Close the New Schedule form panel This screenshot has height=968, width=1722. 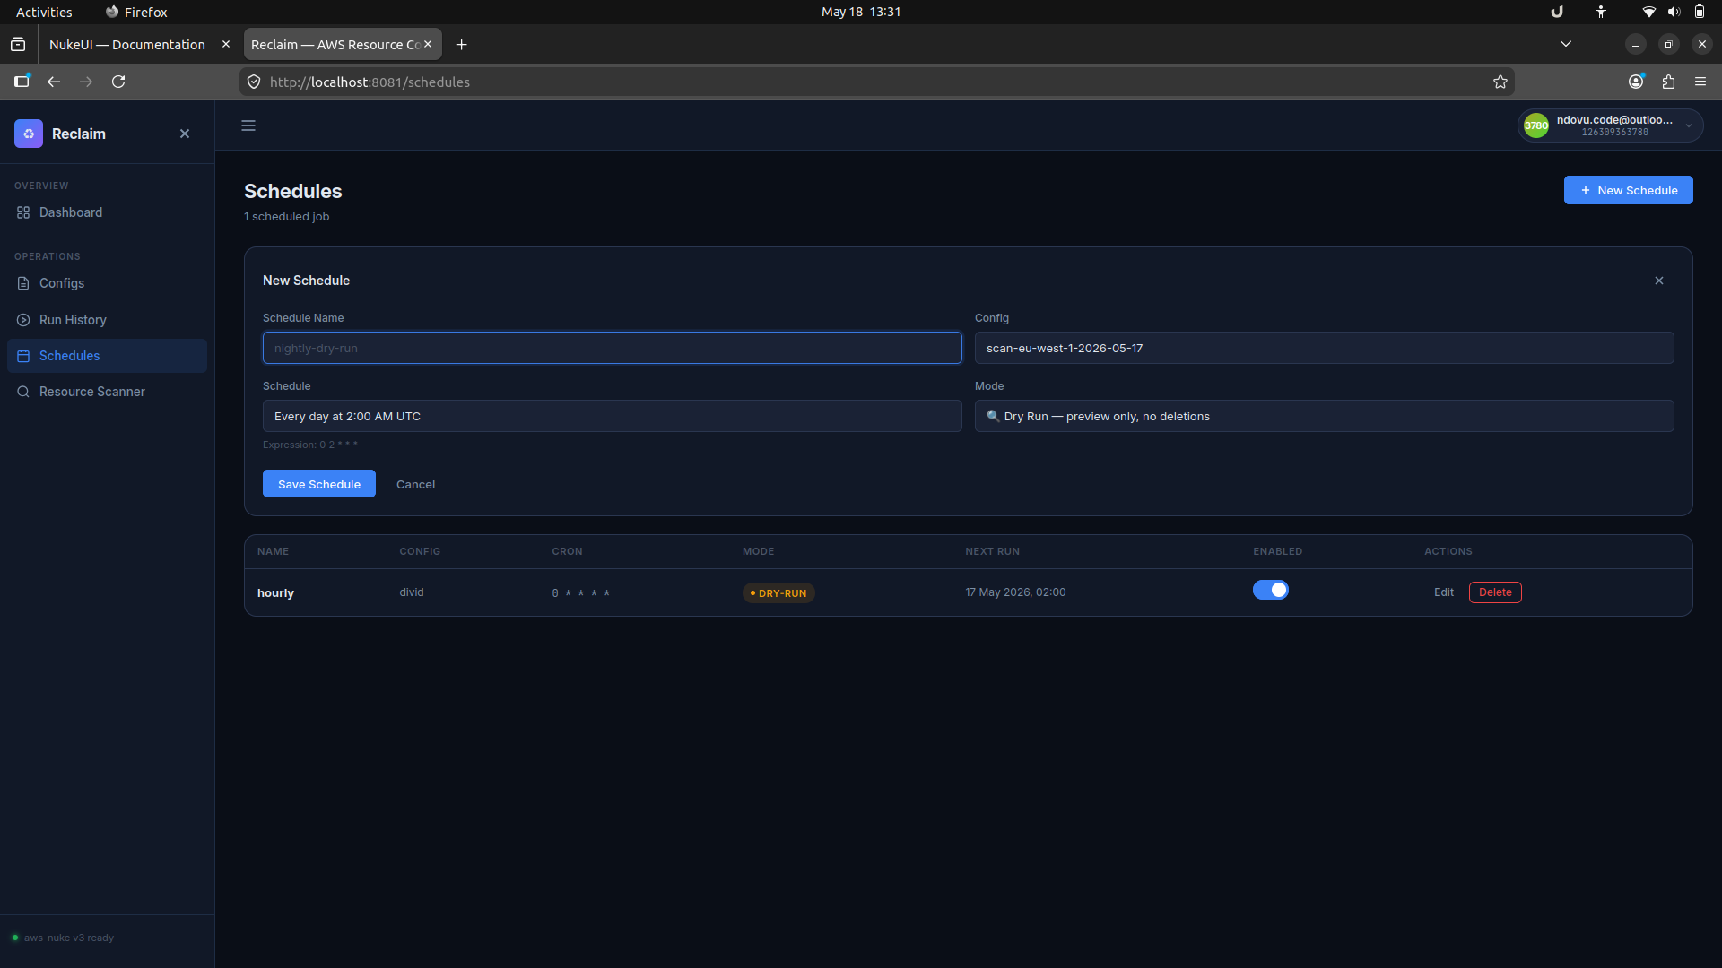pos(1659,281)
